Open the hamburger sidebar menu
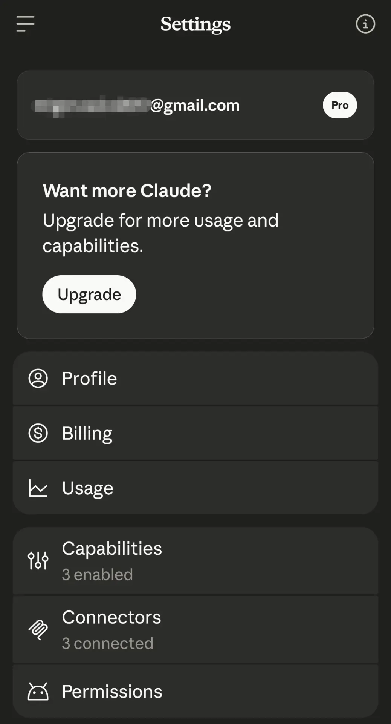391x724 pixels. (x=25, y=24)
